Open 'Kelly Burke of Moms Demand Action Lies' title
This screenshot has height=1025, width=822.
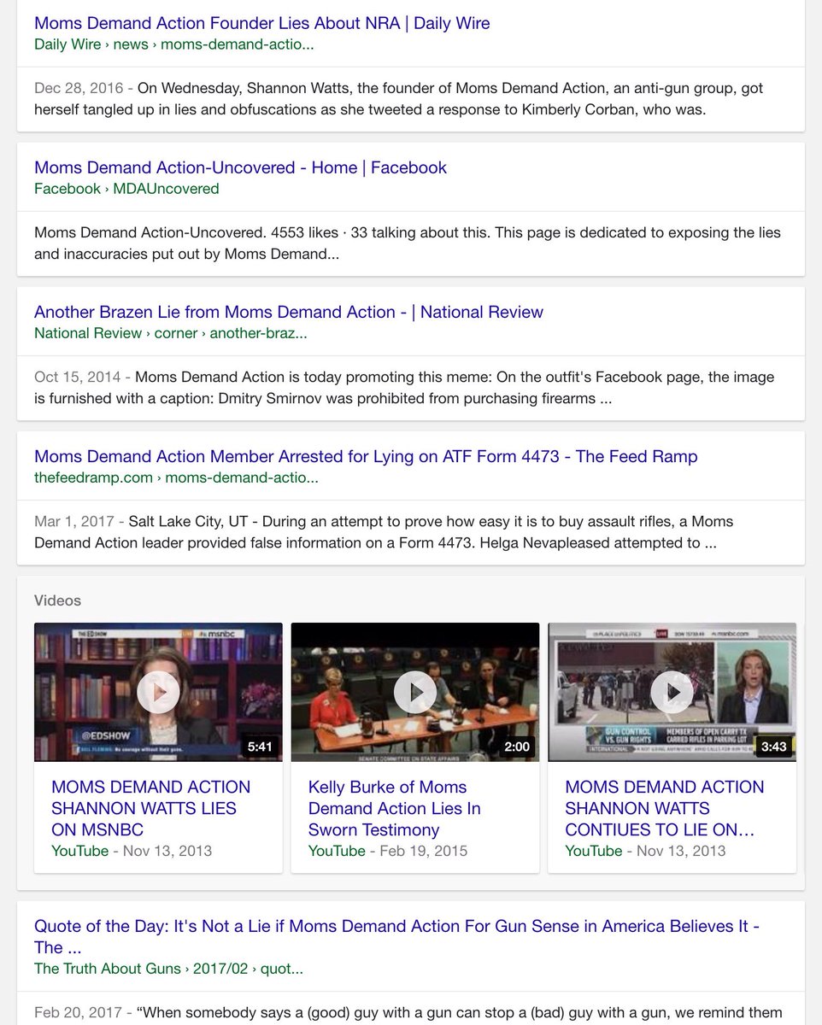pyautogui.click(x=395, y=808)
